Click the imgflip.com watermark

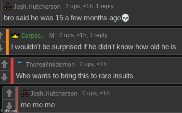pos(9,110)
